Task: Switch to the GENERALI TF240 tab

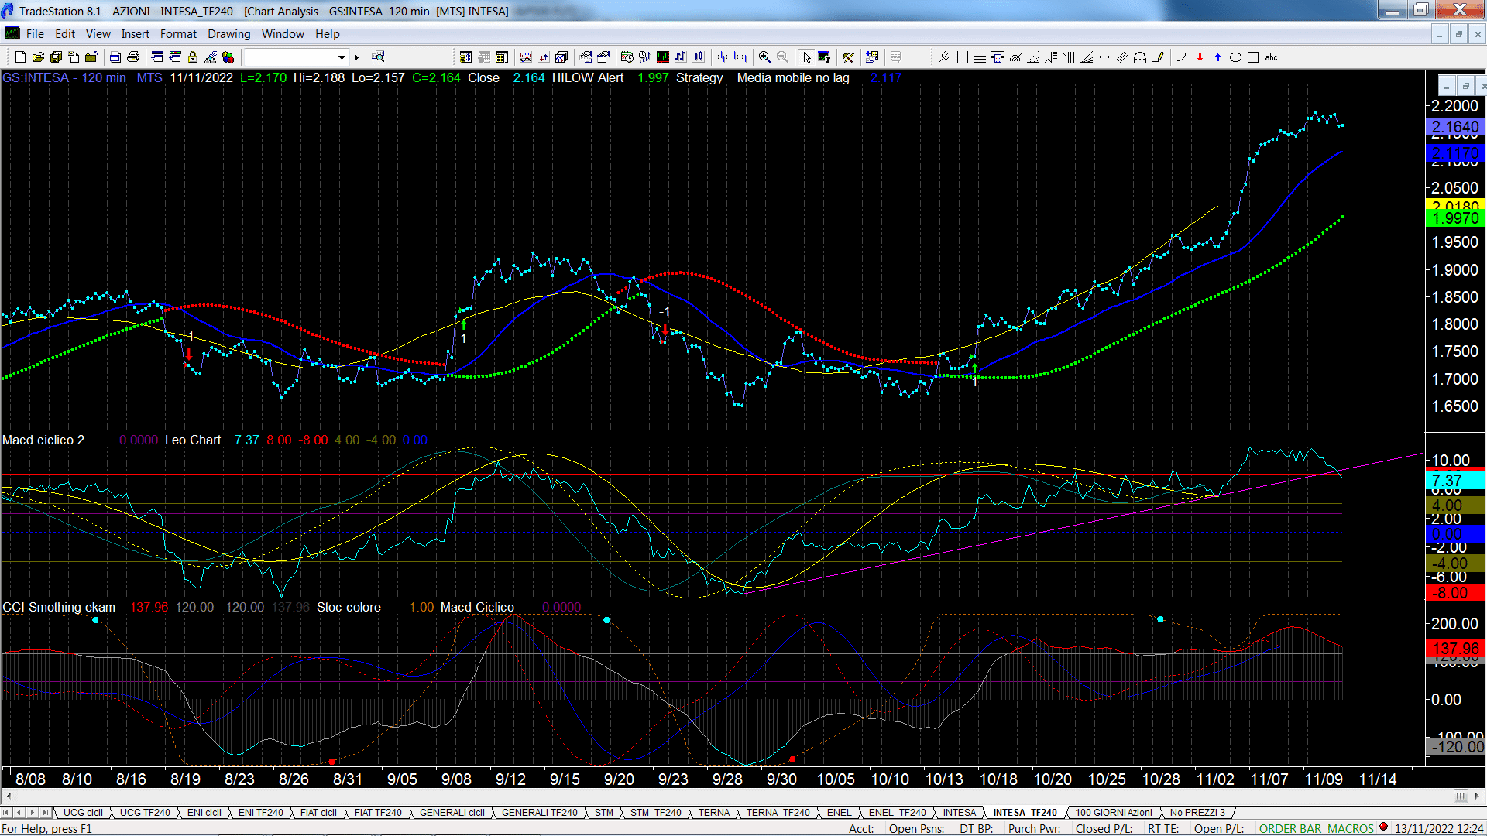Action: point(540,812)
